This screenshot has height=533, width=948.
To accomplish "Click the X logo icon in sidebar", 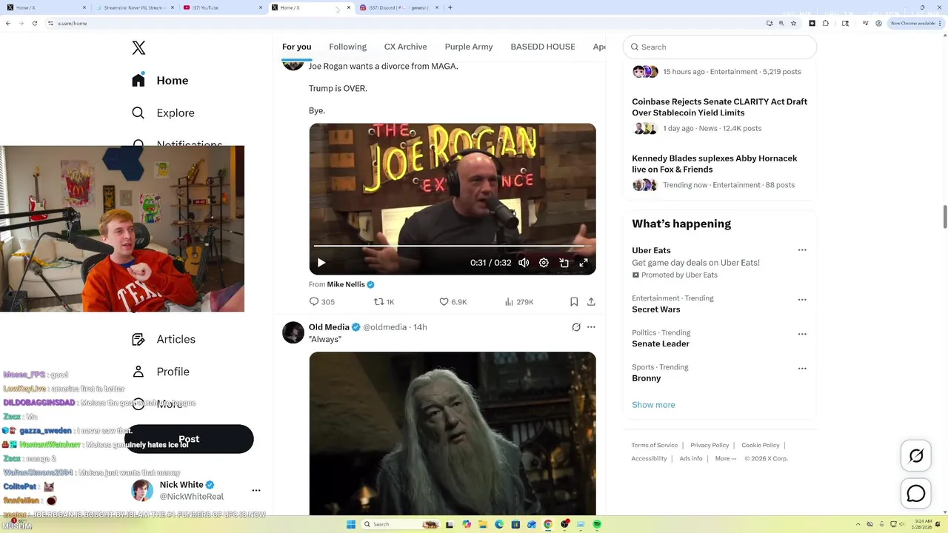I will 138,48.
